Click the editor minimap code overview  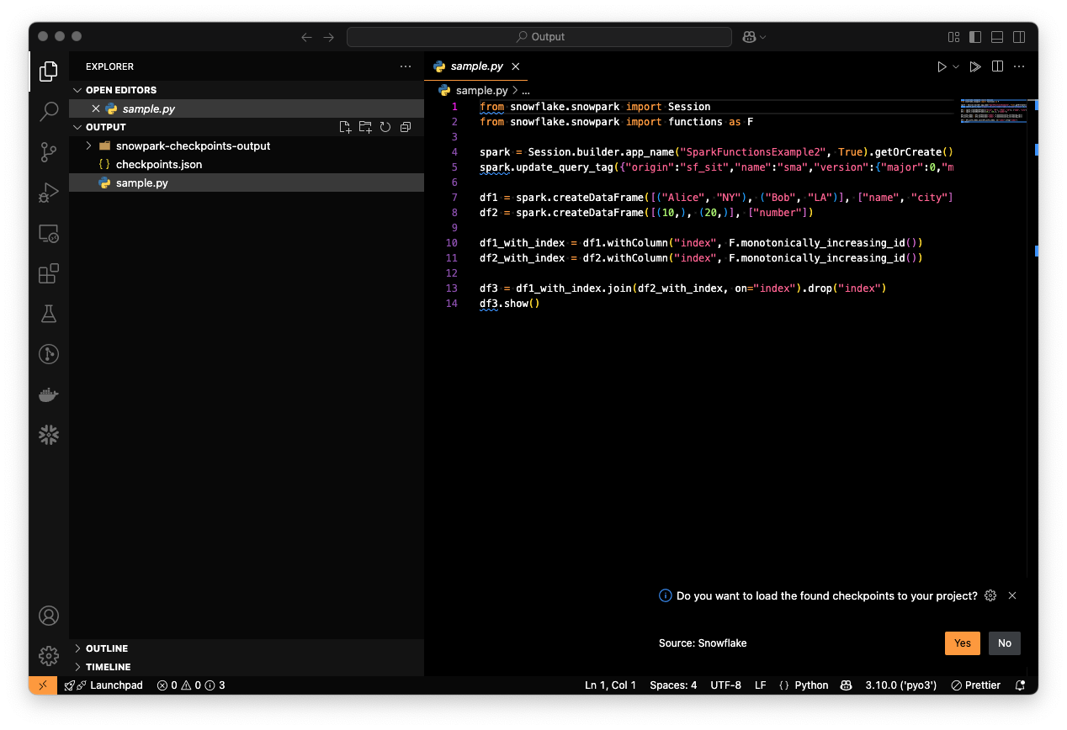coord(993,111)
